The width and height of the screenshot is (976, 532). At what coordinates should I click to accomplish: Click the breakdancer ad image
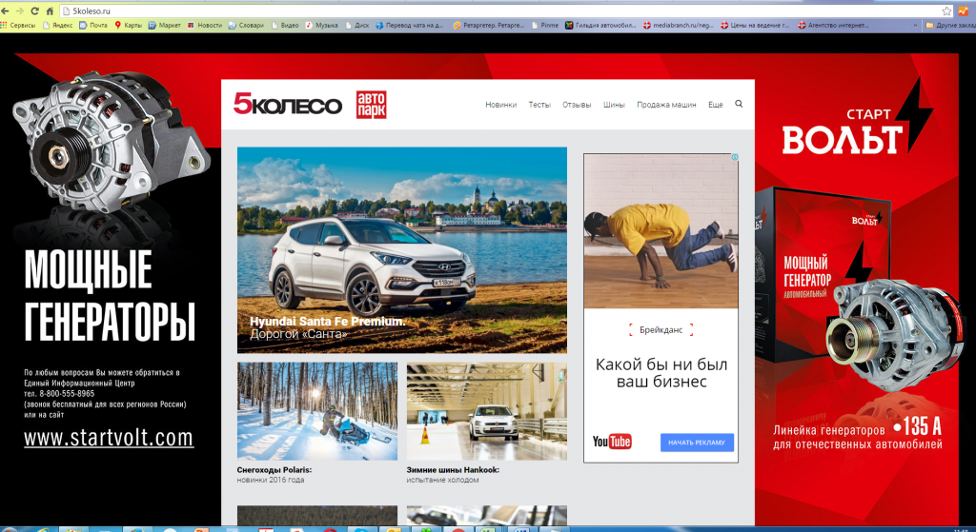coord(661,231)
